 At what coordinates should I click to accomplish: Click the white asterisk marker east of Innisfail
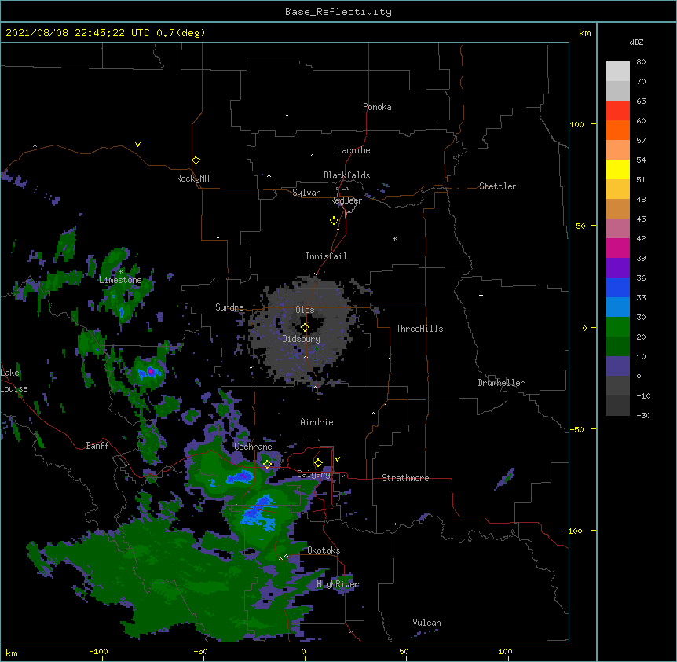(394, 238)
